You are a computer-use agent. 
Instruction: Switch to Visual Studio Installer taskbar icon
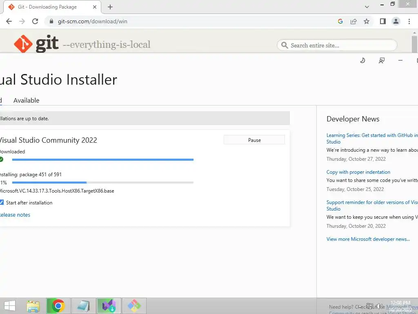tap(109, 306)
